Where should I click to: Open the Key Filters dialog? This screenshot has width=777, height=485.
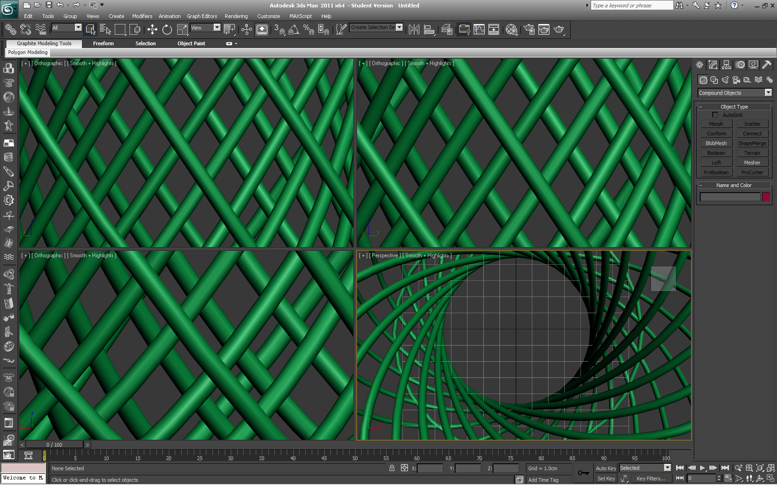click(650, 479)
